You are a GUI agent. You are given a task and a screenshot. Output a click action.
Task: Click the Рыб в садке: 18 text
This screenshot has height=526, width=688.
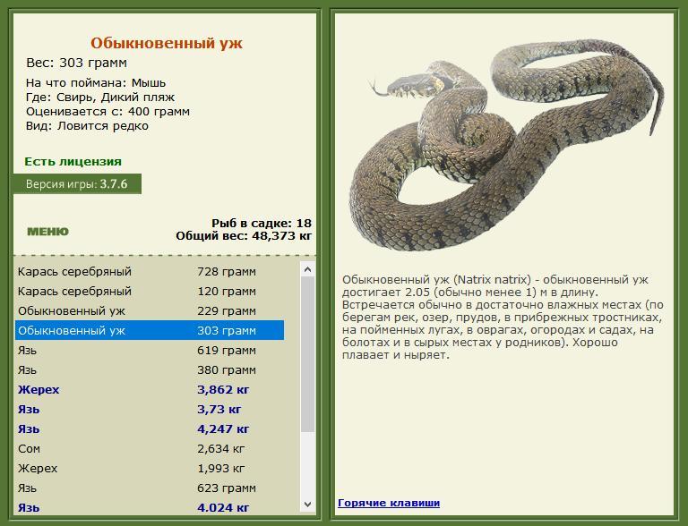coord(262,223)
